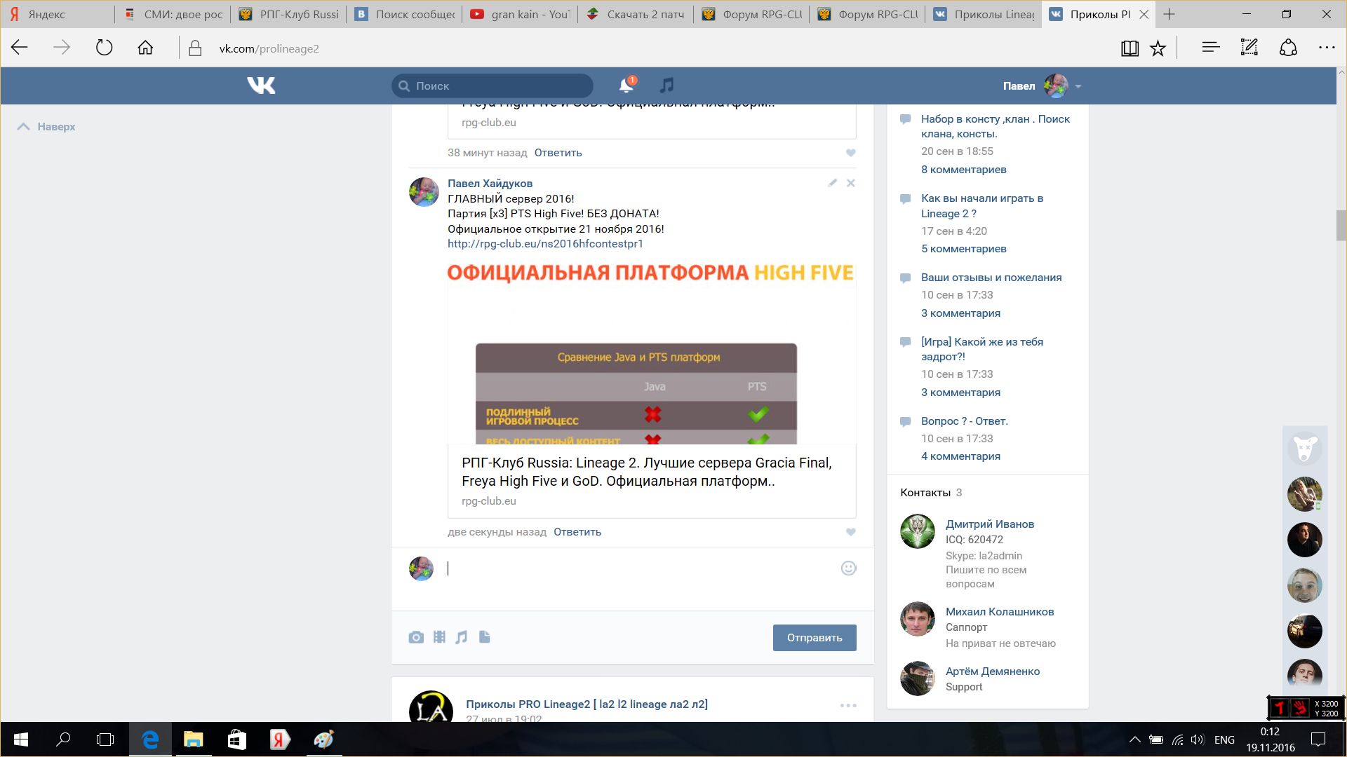Like the comment from 38 minutes ago
This screenshot has height=757, width=1347.
[850, 153]
